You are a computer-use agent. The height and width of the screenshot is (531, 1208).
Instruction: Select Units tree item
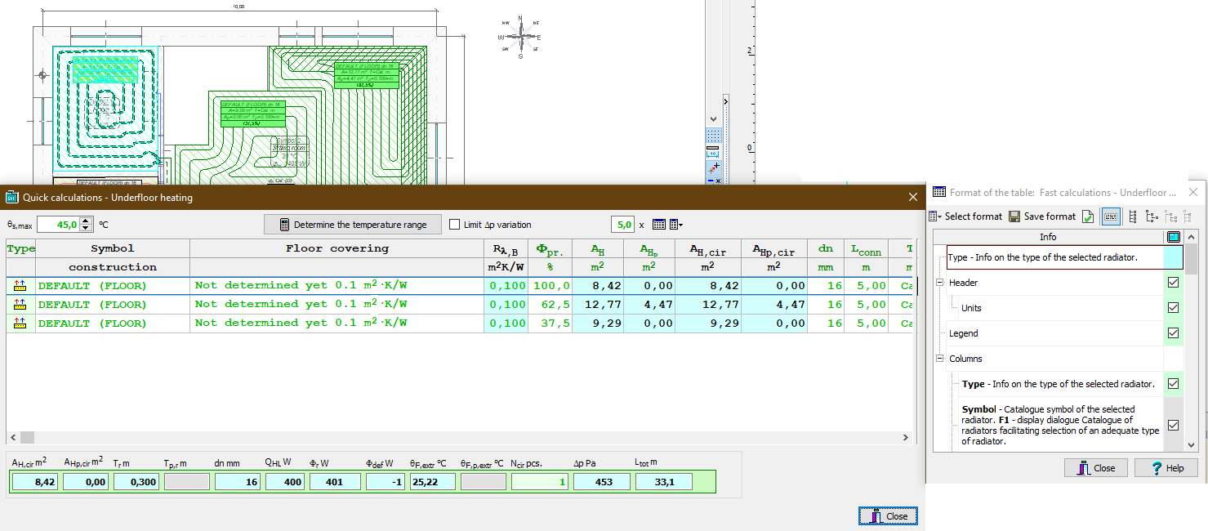click(x=971, y=308)
